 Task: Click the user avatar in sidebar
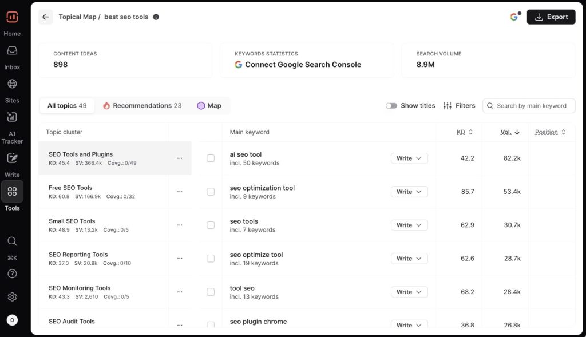[x=12, y=320]
